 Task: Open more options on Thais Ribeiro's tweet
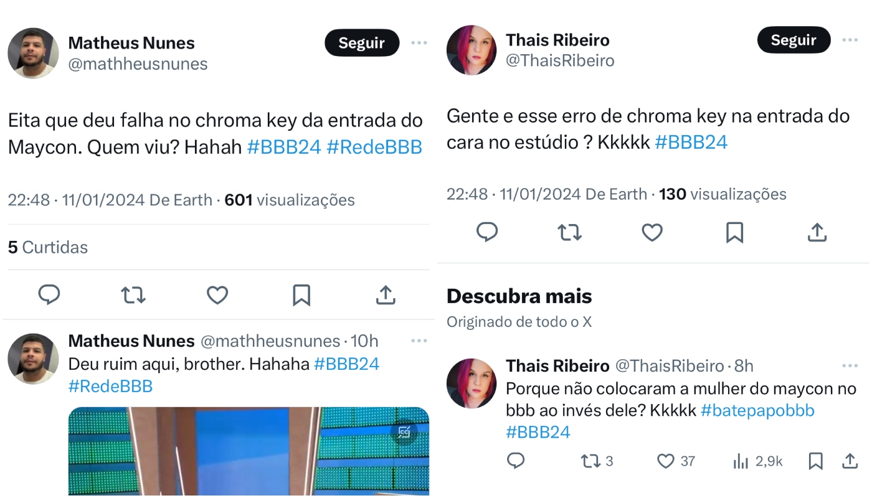click(850, 39)
